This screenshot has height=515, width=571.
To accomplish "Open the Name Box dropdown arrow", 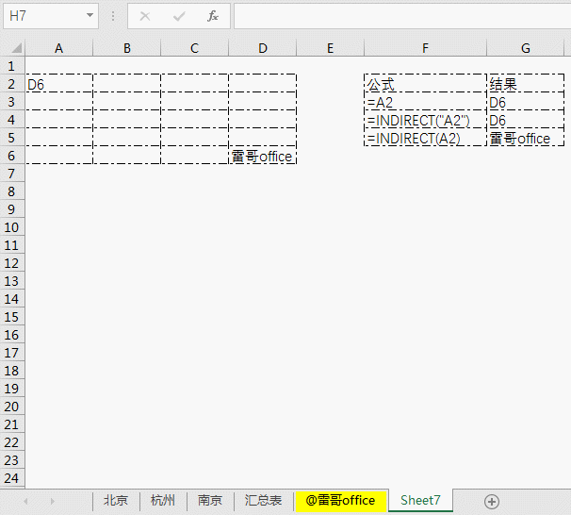I will [90, 16].
